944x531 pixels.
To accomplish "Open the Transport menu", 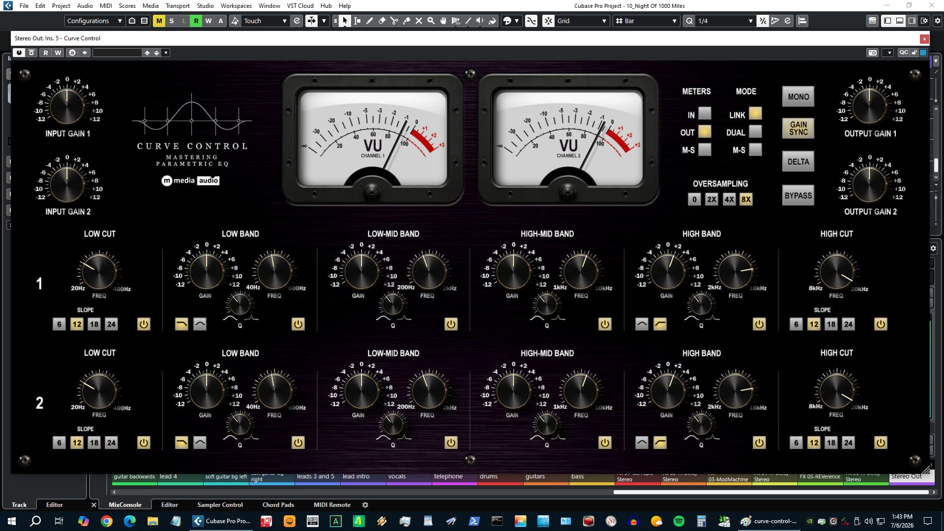I will coord(177,6).
